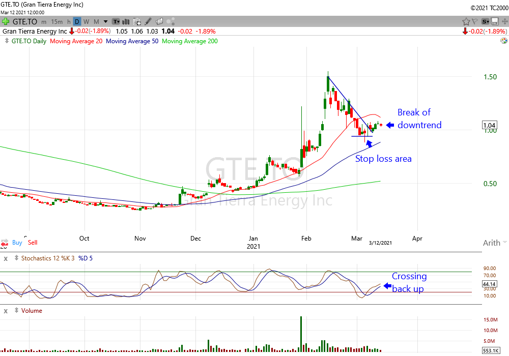
Task: Click the 15.0M volume axis label
Action: click(491, 320)
